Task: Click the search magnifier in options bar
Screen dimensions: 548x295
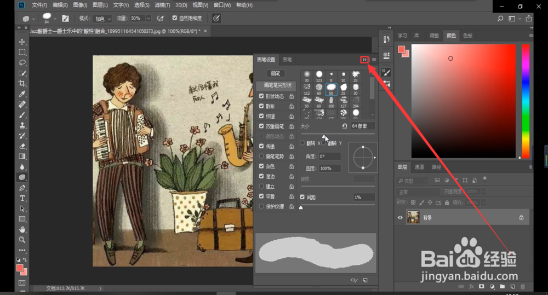Action: point(500,19)
